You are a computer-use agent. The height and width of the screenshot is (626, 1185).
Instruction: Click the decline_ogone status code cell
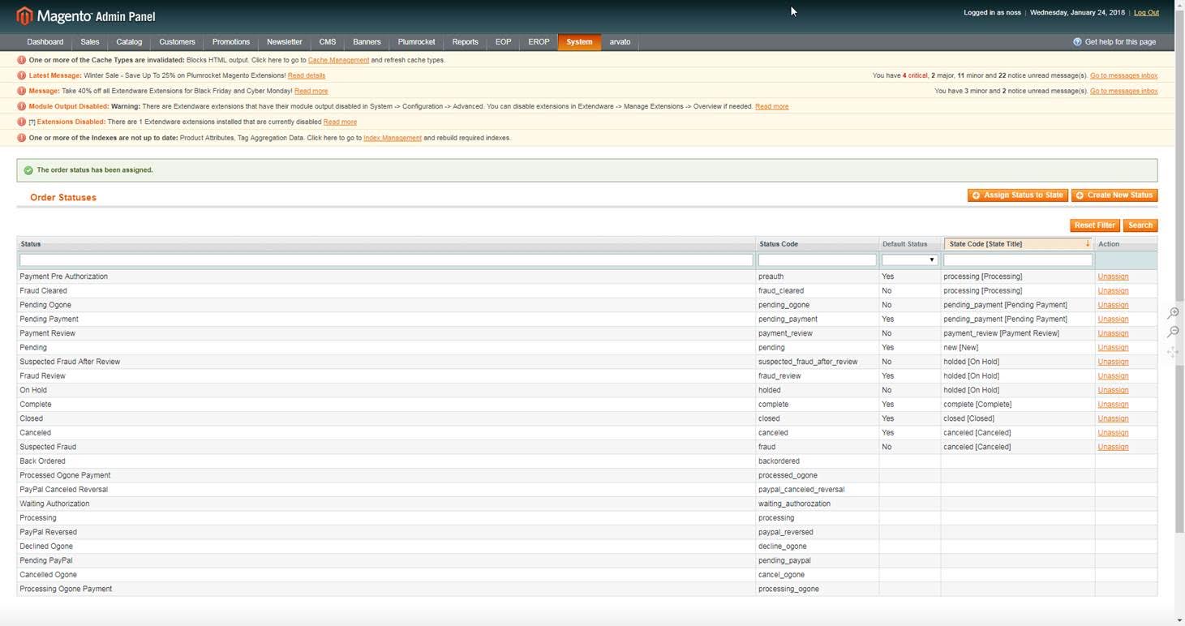point(817,546)
